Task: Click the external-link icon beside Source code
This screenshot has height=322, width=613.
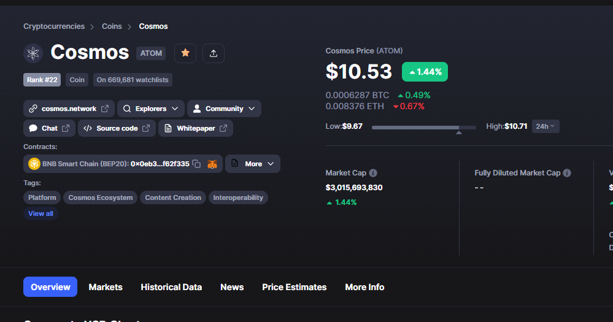Action: 146,128
